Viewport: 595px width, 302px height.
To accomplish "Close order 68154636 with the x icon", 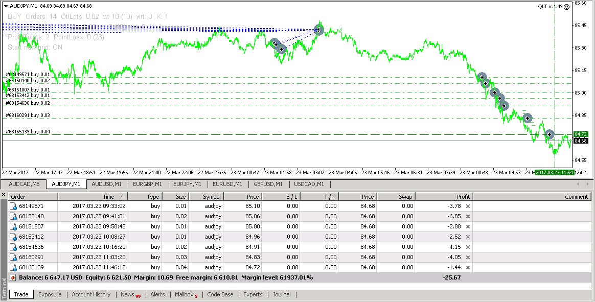I will point(468,247).
